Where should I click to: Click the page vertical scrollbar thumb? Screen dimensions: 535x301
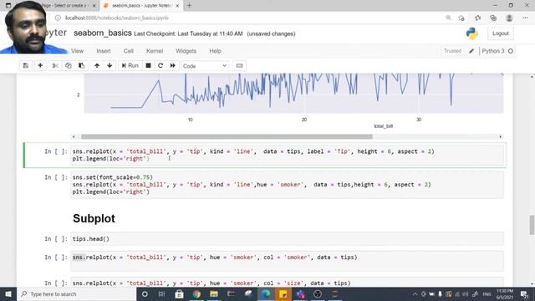(532, 225)
